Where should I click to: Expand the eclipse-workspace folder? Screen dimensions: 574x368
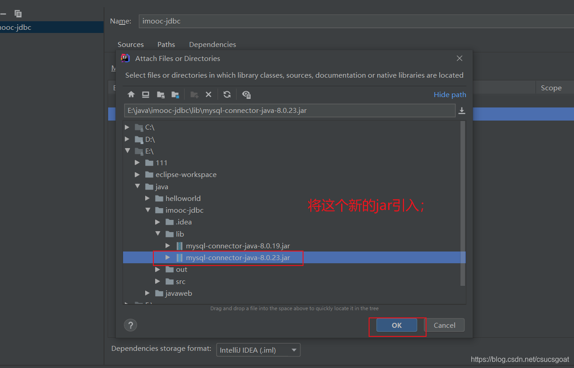(x=138, y=174)
